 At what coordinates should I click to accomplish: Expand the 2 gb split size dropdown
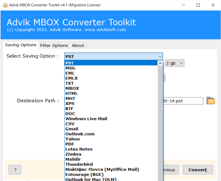[x=174, y=63]
